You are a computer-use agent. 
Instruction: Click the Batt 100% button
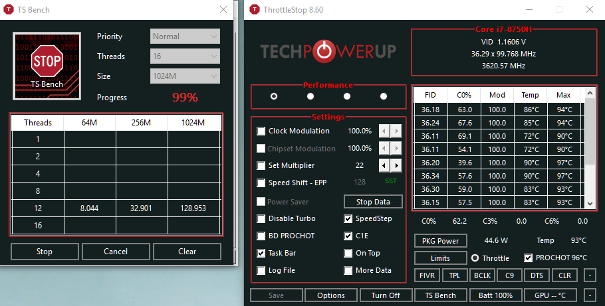[495, 295]
